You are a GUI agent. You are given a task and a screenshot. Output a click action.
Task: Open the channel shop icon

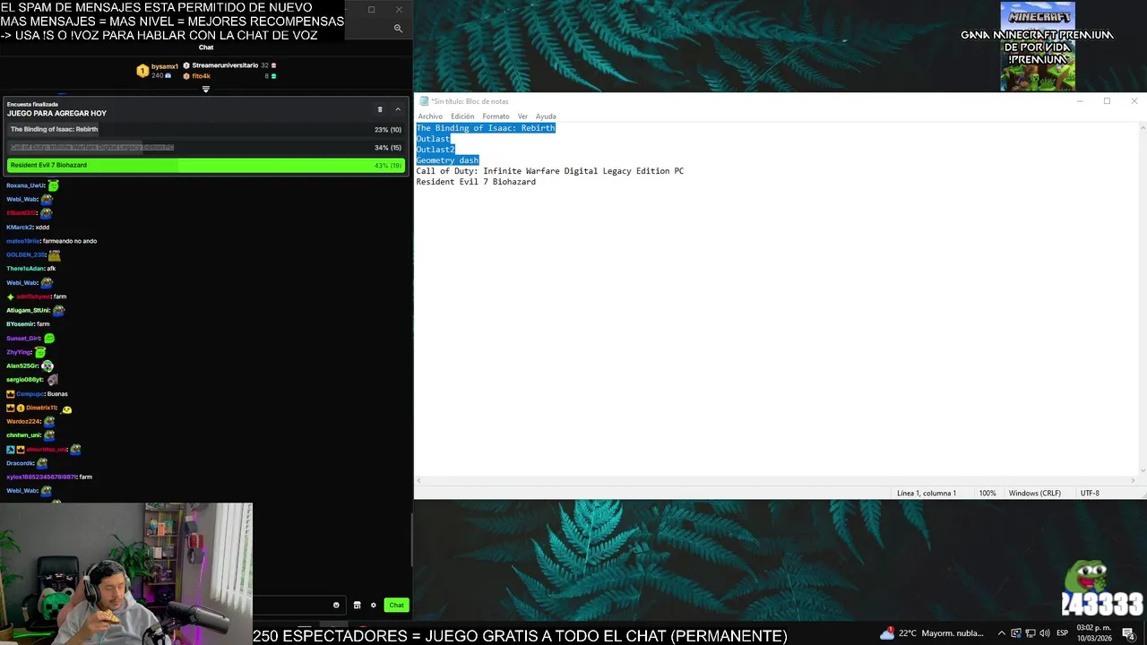point(357,605)
